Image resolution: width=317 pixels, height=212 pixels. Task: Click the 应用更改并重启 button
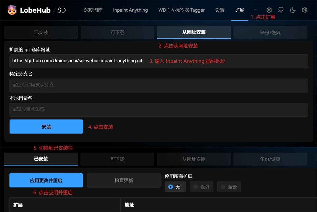pyautogui.click(x=46, y=181)
